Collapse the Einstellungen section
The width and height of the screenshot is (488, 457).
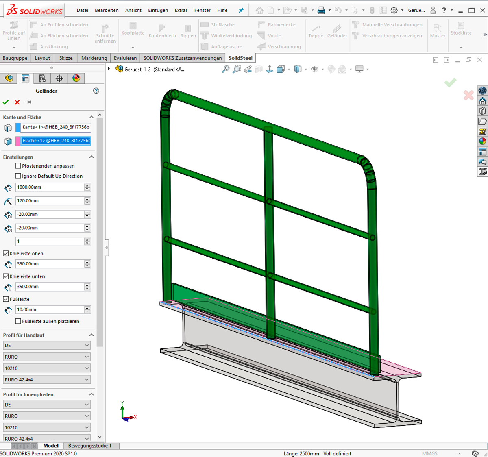coord(91,157)
